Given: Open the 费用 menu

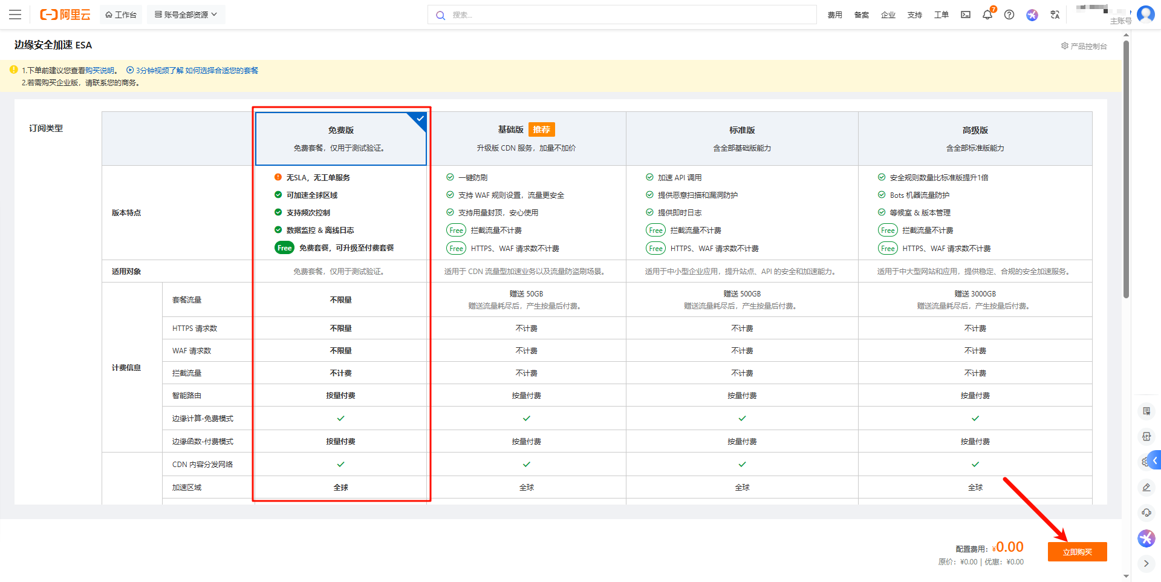Looking at the screenshot, I should 834,15.
